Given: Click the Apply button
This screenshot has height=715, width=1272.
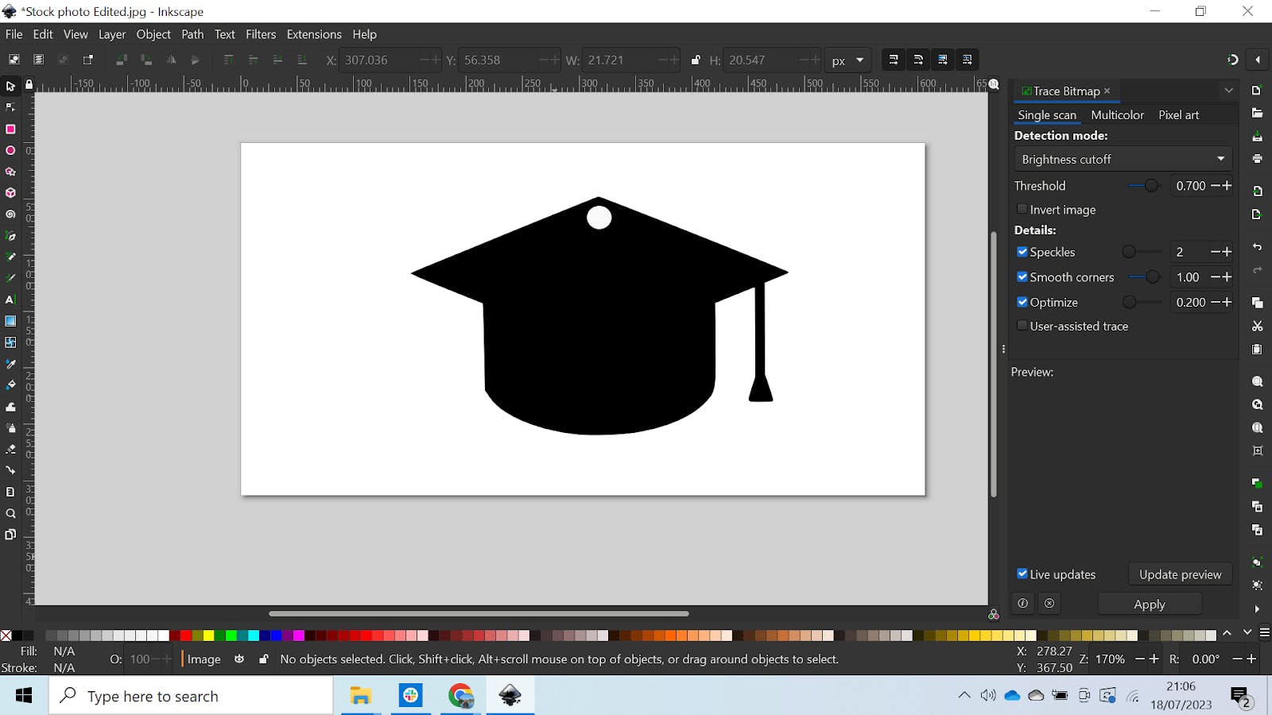Looking at the screenshot, I should (x=1149, y=605).
